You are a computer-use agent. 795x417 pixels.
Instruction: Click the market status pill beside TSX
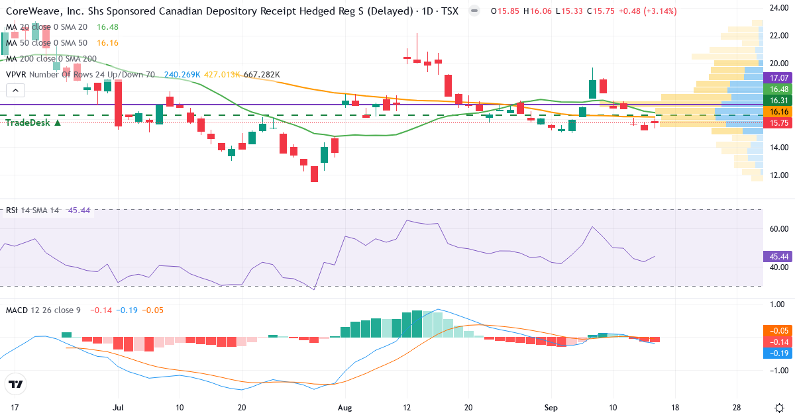pyautogui.click(x=474, y=11)
